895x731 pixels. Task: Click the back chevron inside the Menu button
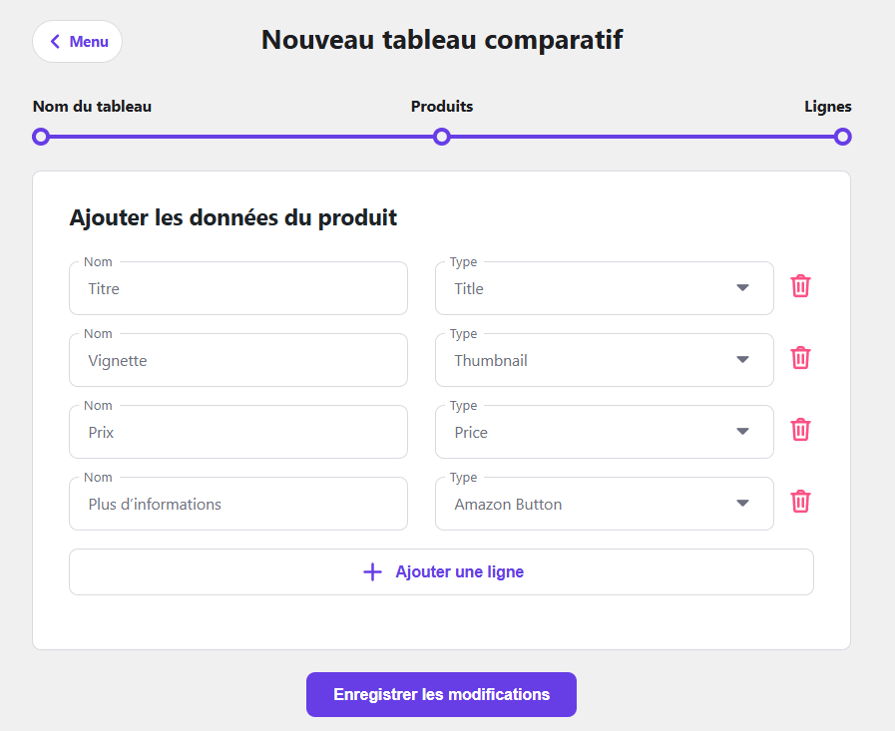click(x=56, y=41)
